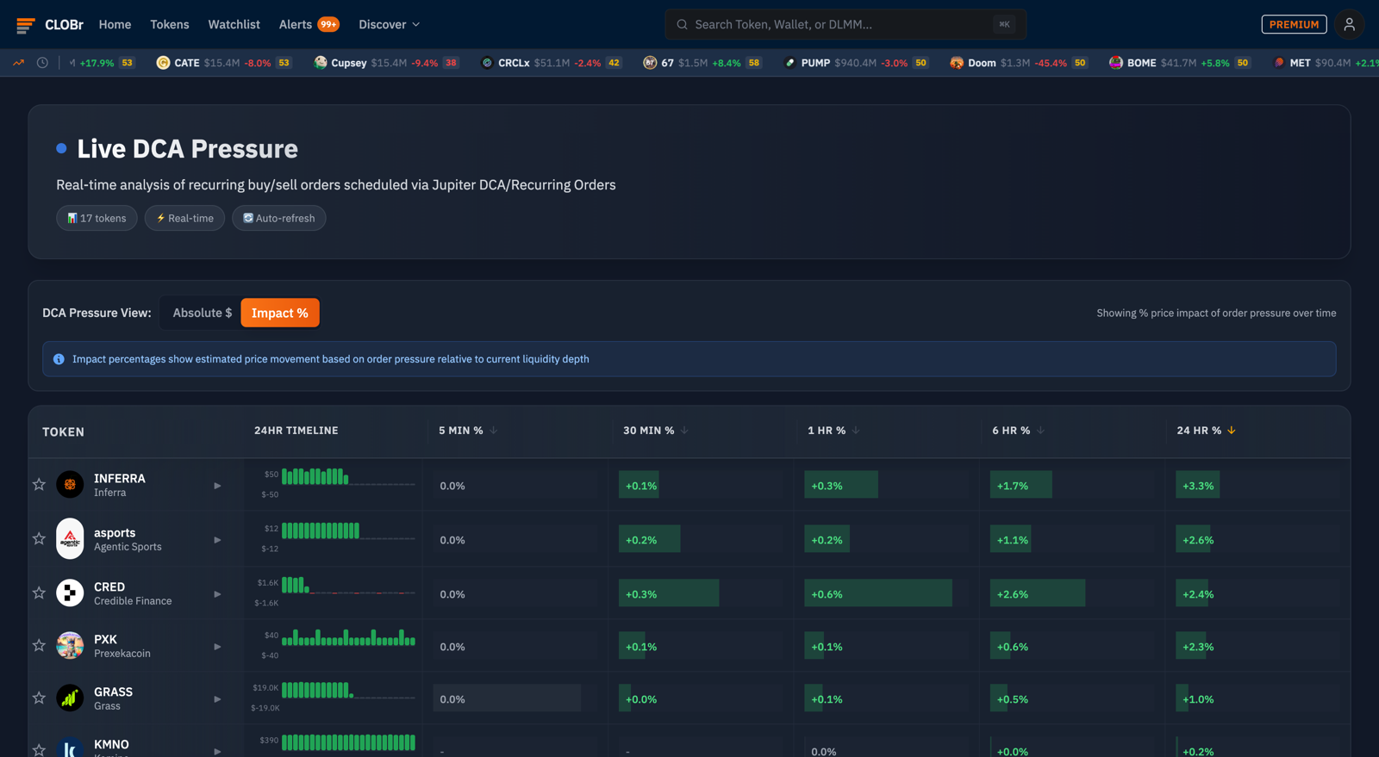Image resolution: width=1379 pixels, height=757 pixels.
Task: Open the INFERRA token name link
Action: [x=120, y=478]
